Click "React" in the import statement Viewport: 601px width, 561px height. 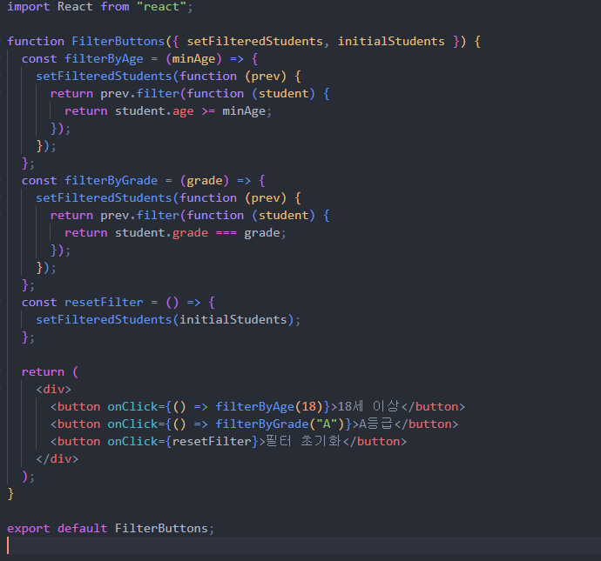75,6
